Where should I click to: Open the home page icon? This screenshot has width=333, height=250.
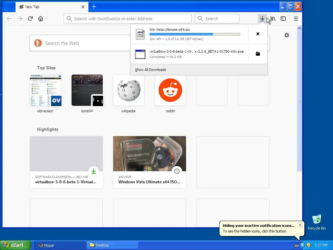tap(41, 19)
